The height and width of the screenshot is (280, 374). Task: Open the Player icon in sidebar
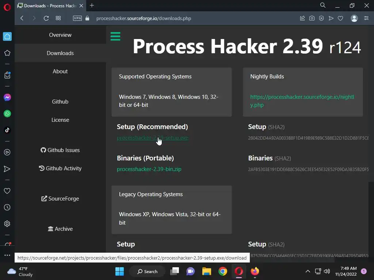(7, 152)
